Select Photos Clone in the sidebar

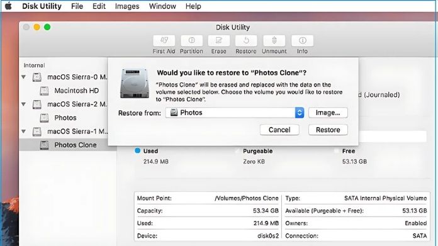[76, 145]
